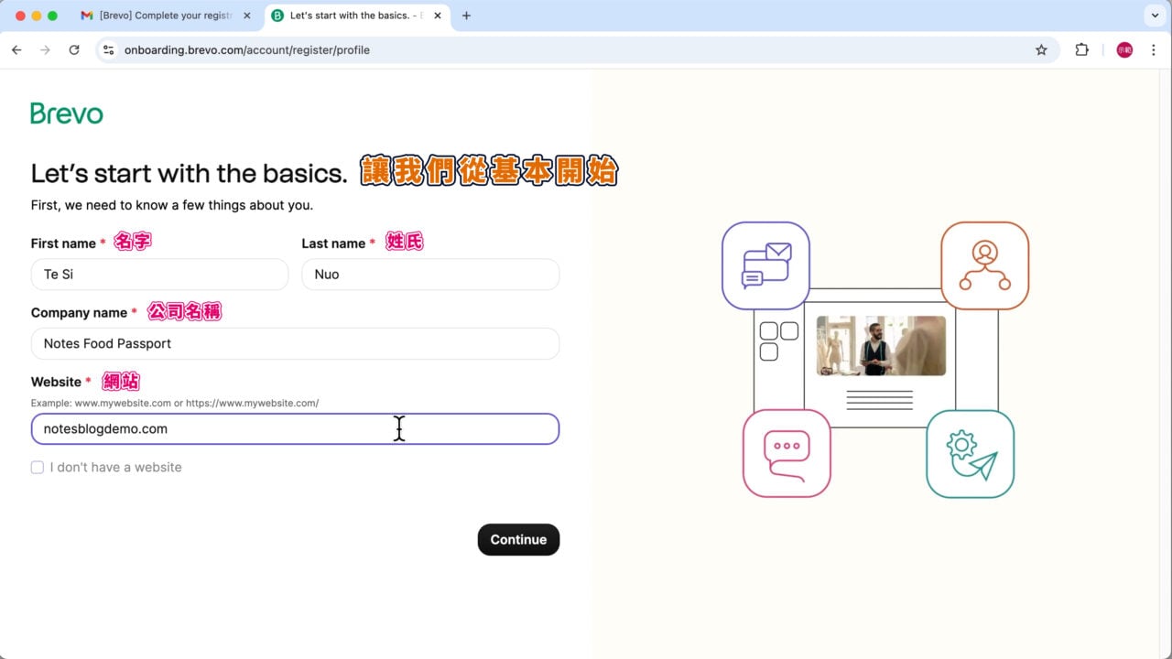Click the bookmark star in the address bar
The width and height of the screenshot is (1172, 659).
pos(1041,49)
